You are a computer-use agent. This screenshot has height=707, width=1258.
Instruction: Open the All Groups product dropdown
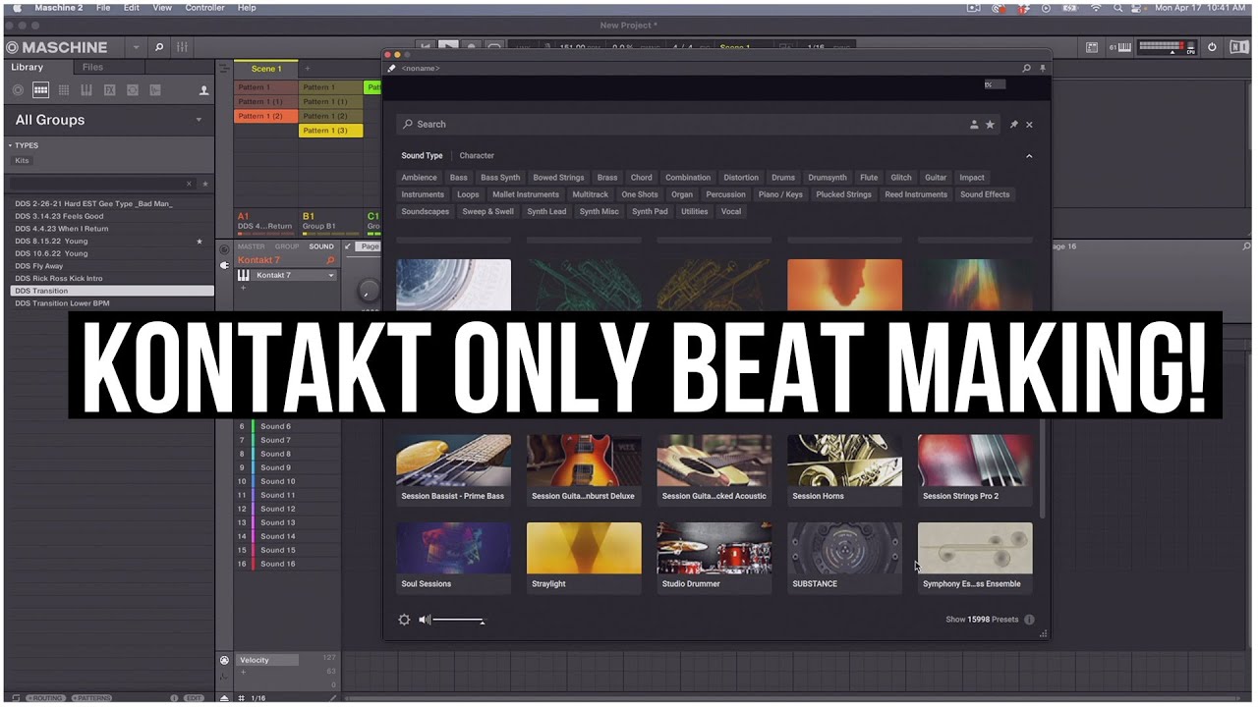(199, 120)
